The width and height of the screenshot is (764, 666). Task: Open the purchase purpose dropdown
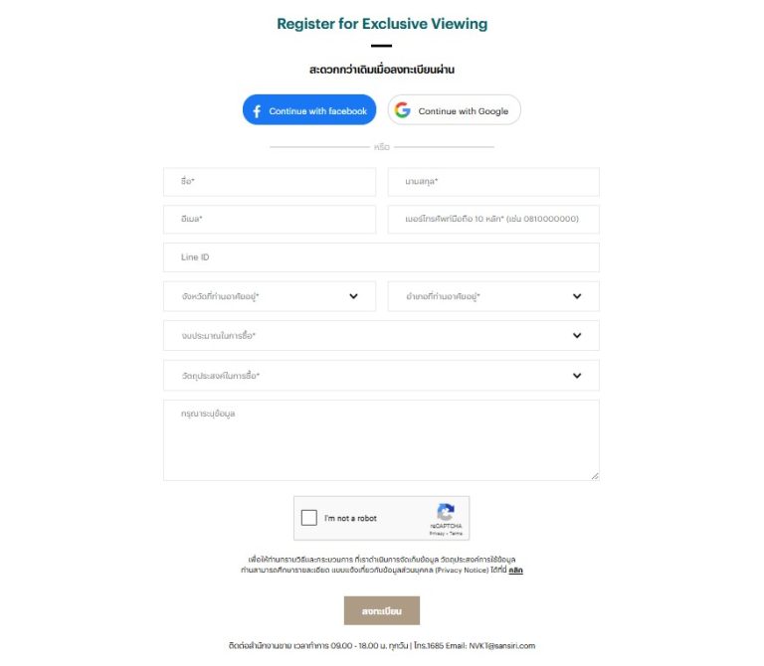(x=382, y=376)
